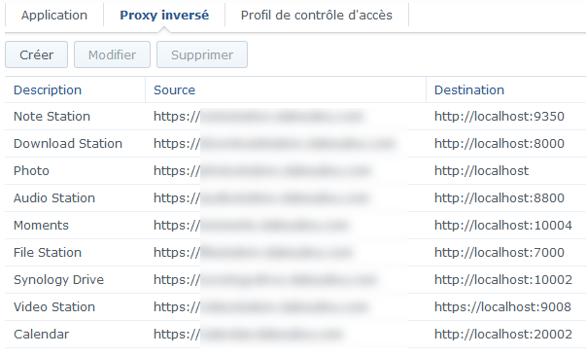Viewport: 586px width, 356px height.
Task: Select the Synology Drive entry
Action: [x=58, y=280]
